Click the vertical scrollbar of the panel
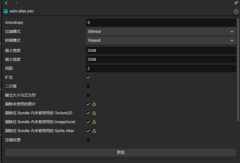The width and height of the screenshot is (240, 163). [x=238, y=70]
